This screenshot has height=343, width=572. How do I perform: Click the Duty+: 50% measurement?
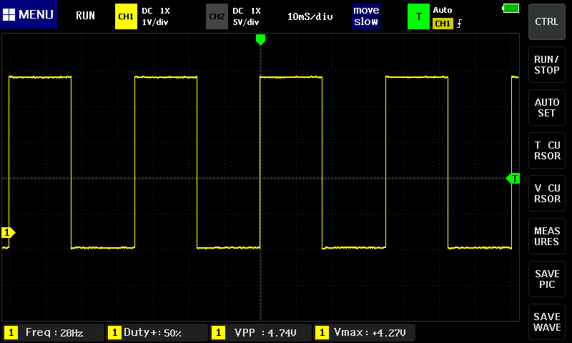tap(157, 332)
